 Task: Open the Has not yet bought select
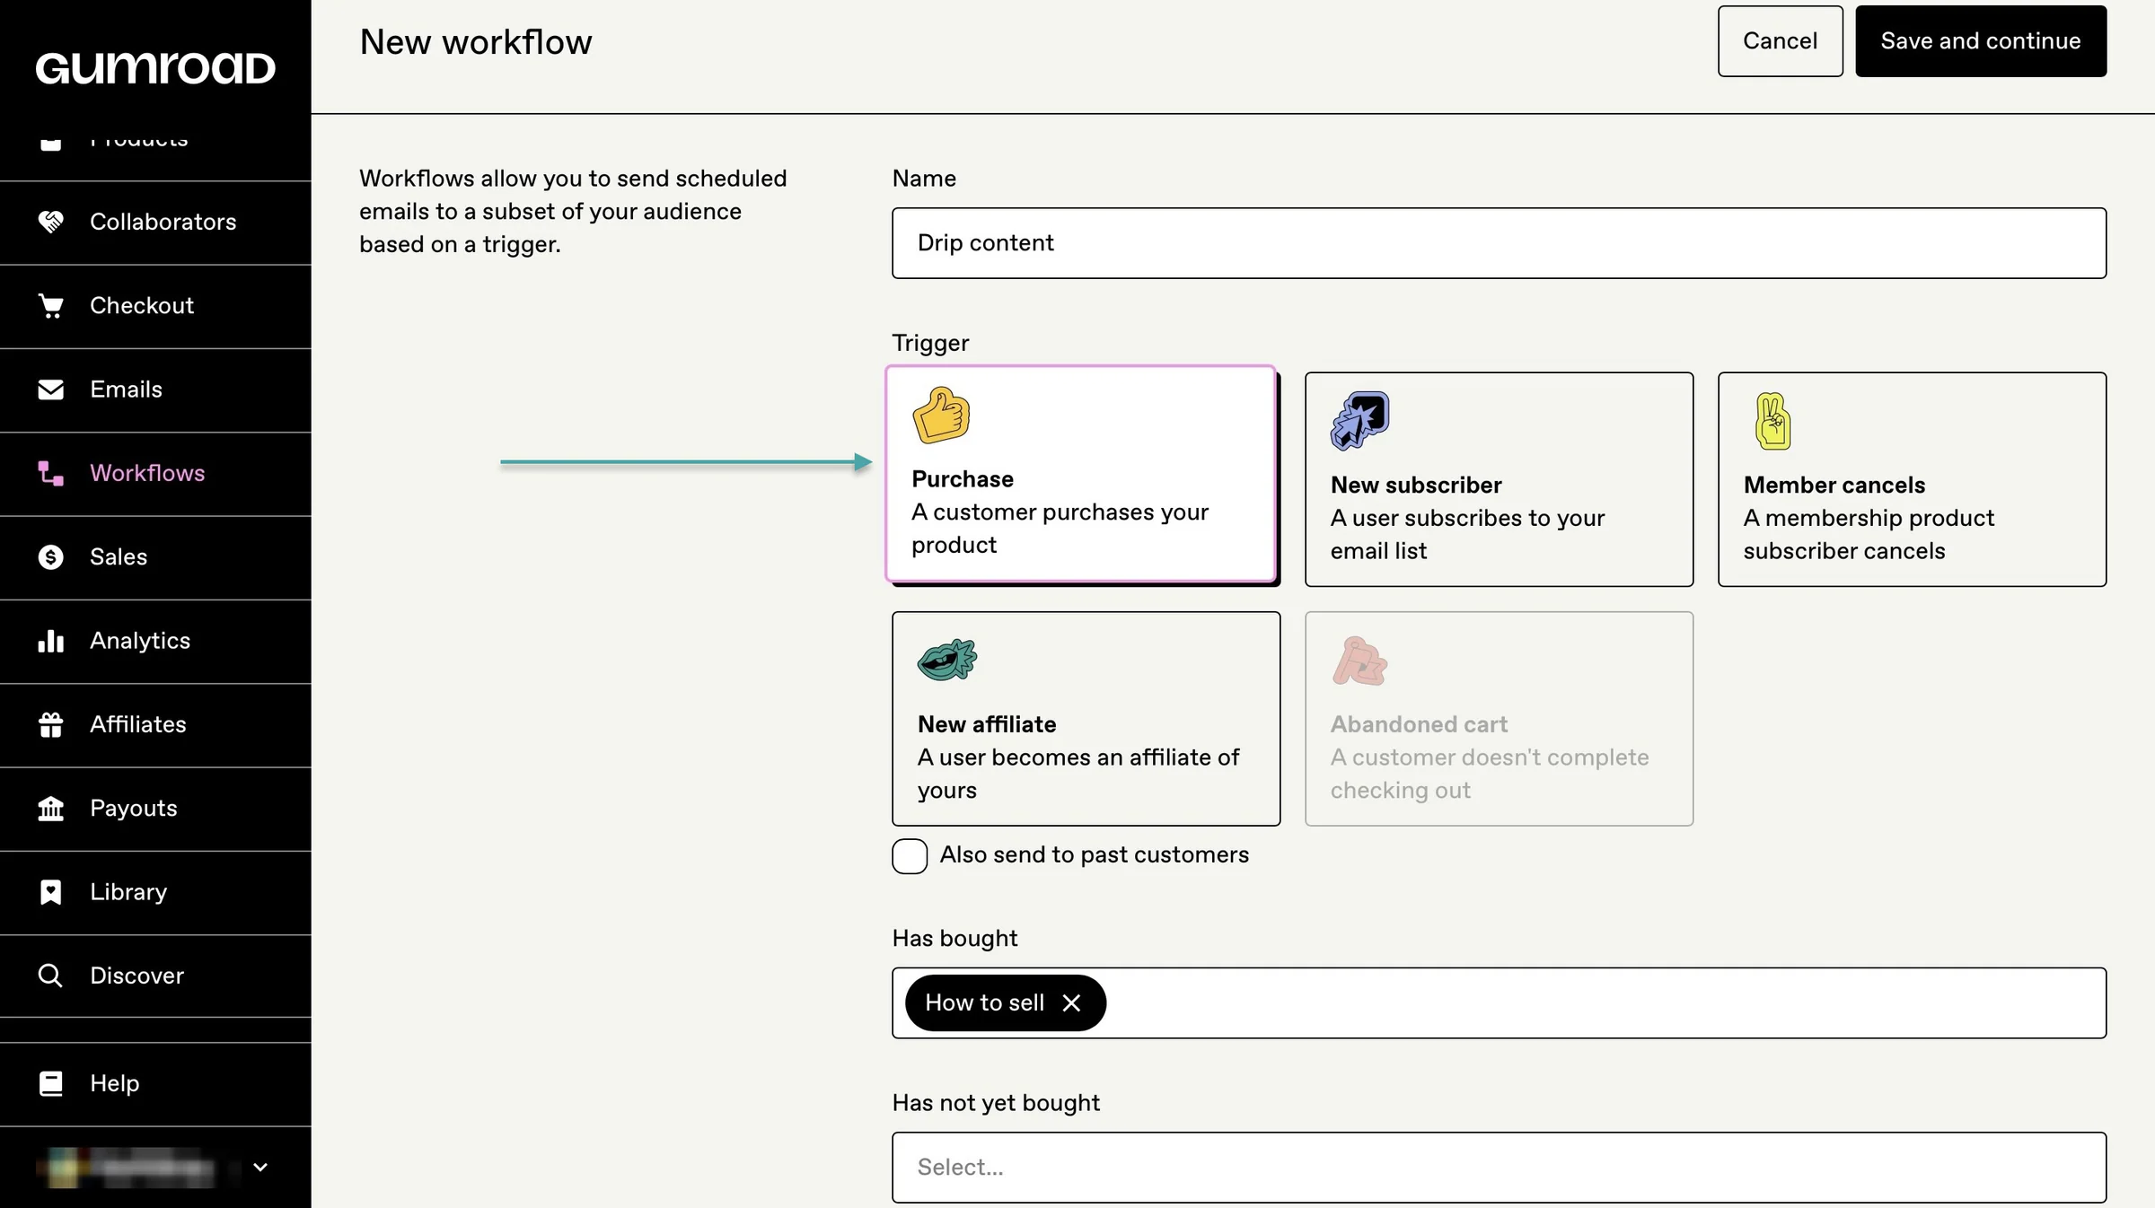[x=1499, y=1167]
